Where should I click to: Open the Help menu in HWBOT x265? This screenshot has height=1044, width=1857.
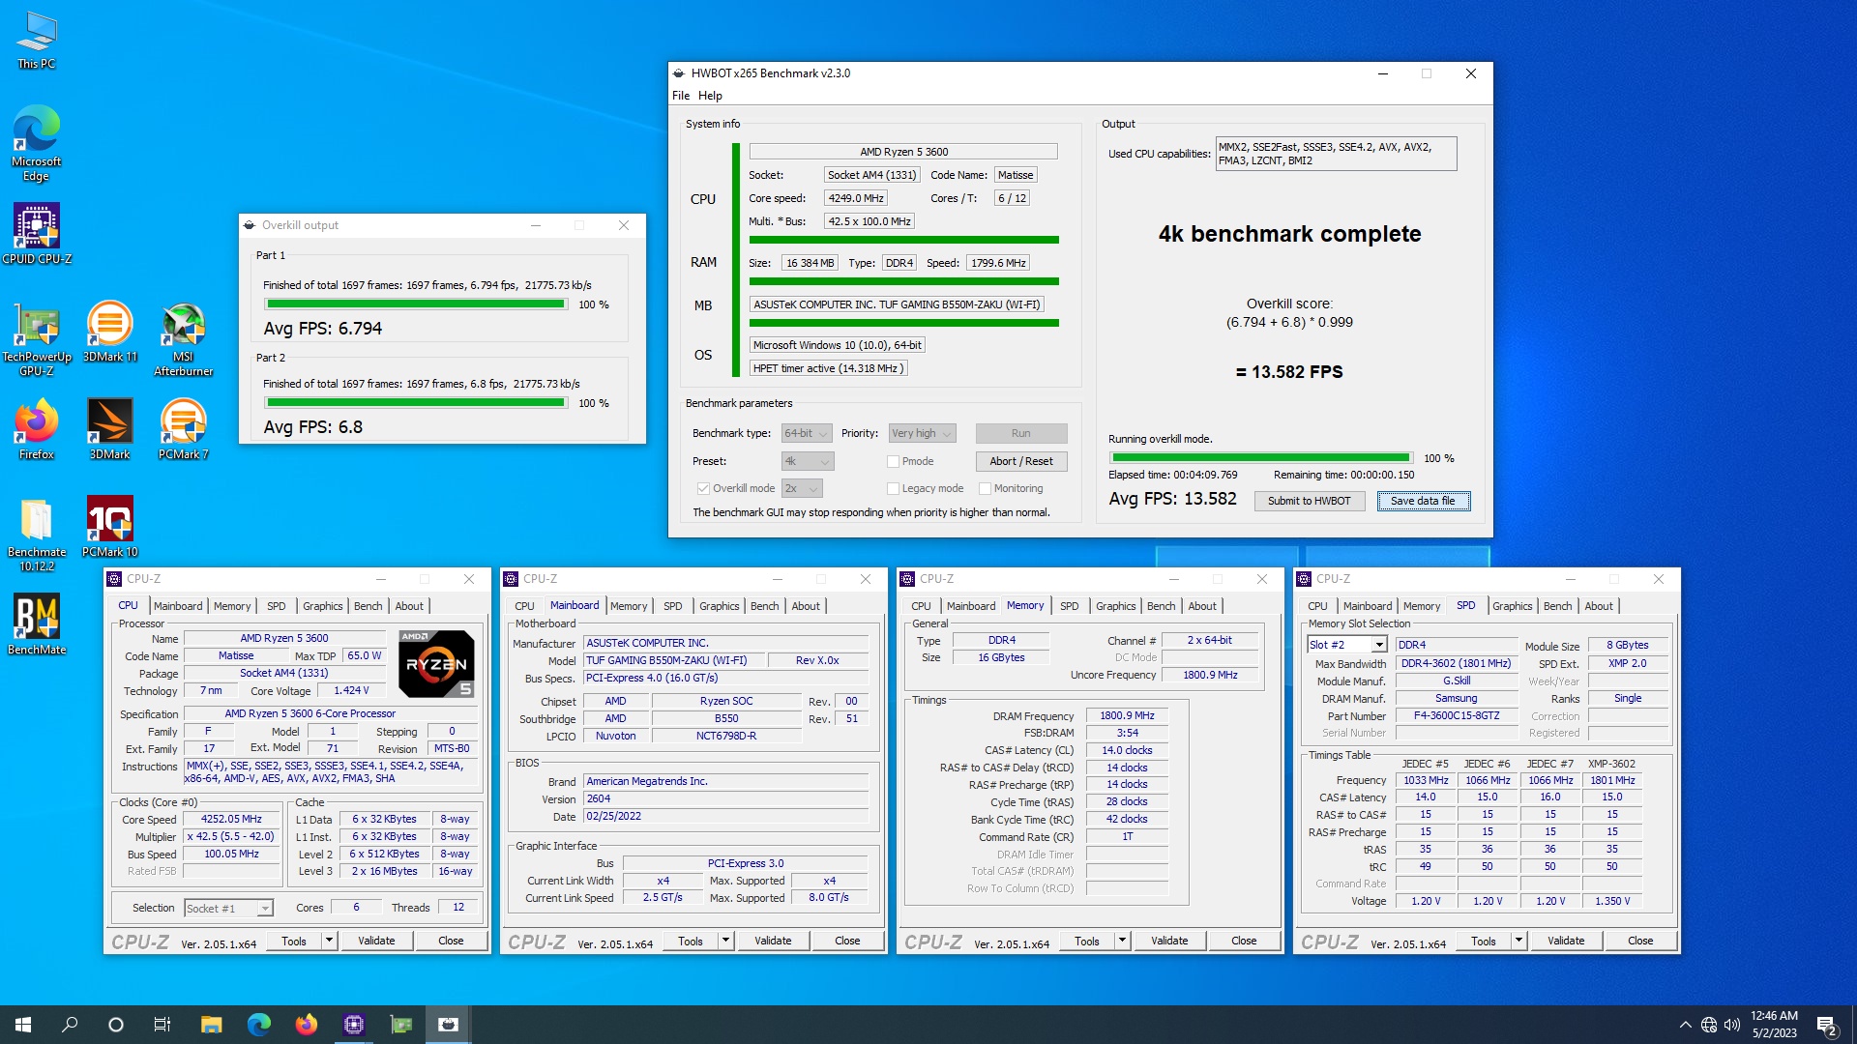(x=711, y=96)
